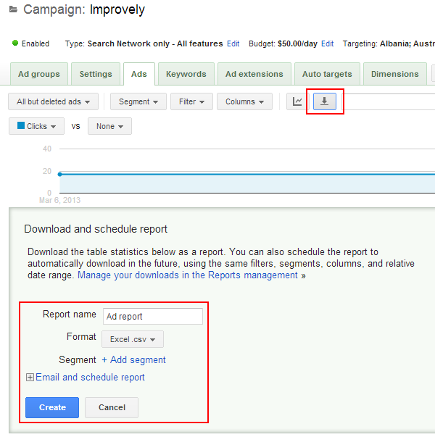The image size is (435, 437).
Task: Click the Report name input field
Action: [x=153, y=316]
